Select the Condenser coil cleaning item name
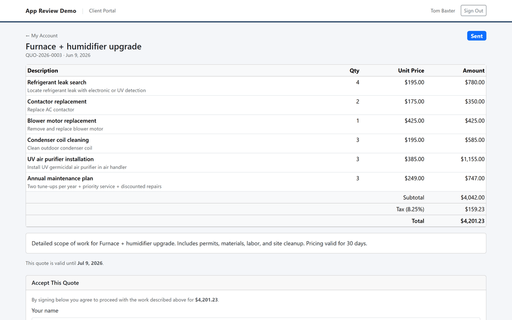The image size is (512, 320). click(58, 140)
